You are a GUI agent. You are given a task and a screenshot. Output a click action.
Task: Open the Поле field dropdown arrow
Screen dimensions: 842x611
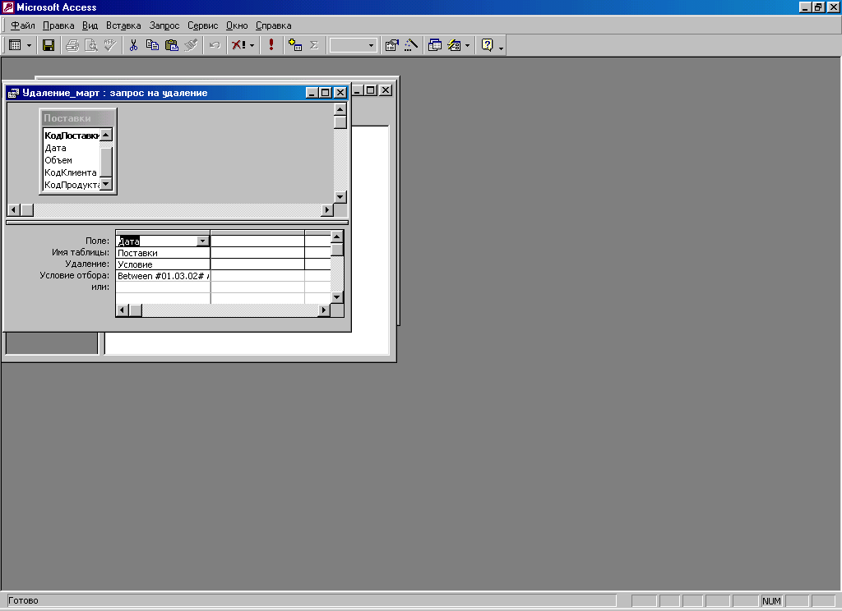pos(202,241)
